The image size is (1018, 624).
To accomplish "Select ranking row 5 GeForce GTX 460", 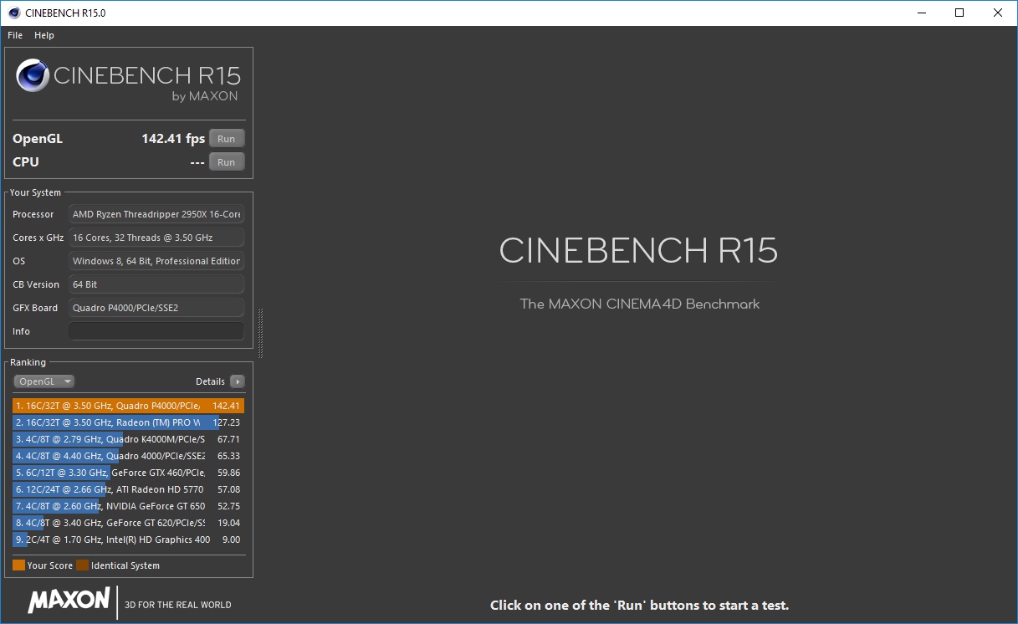I will click(x=129, y=473).
